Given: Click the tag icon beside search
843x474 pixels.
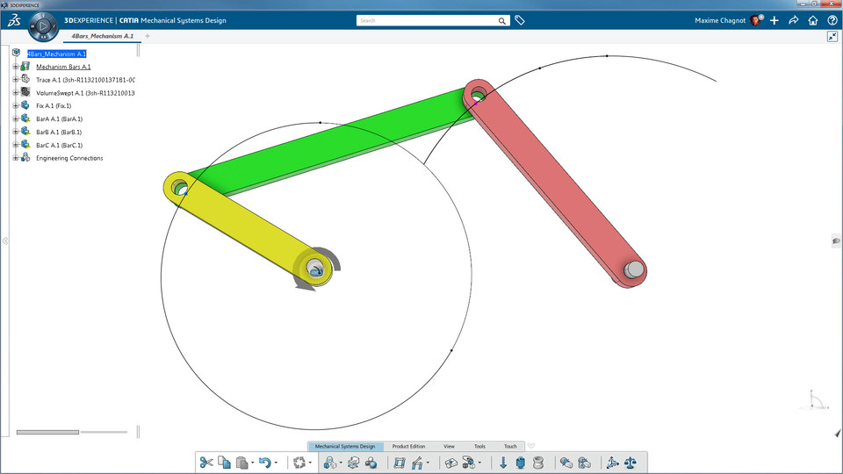Looking at the screenshot, I should [x=519, y=20].
